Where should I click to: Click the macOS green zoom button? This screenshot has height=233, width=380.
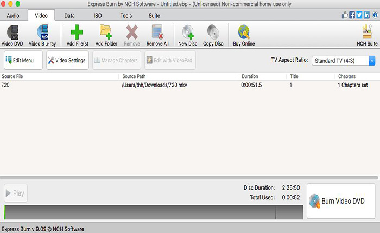[18, 4]
